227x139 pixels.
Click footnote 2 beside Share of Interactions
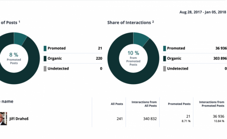153,22
